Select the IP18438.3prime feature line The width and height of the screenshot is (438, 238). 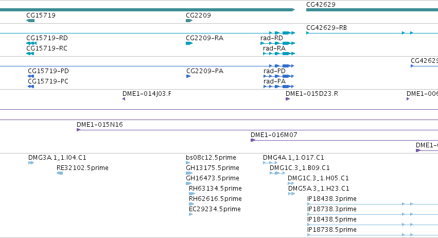click(x=373, y=204)
